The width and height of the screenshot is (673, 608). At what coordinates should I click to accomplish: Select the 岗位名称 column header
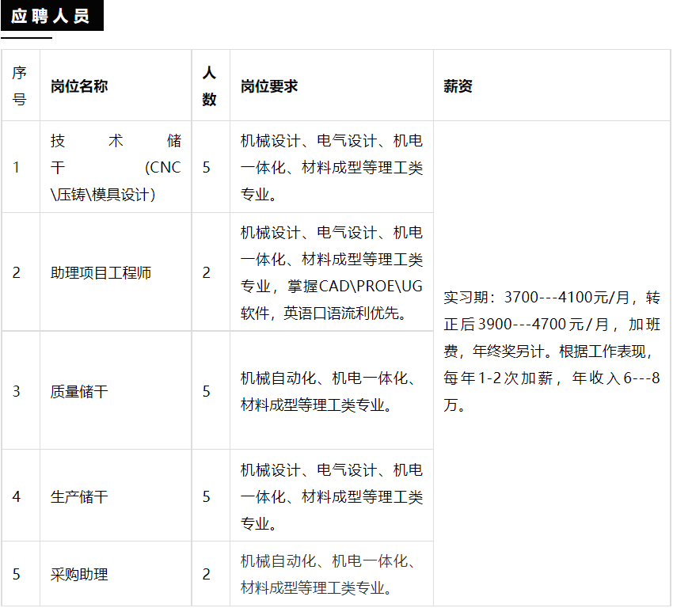click(x=79, y=86)
